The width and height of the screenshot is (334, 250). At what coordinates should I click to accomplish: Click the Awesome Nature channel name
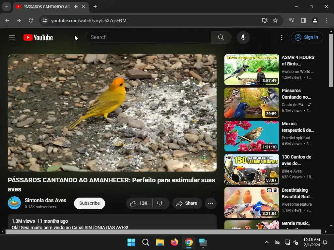297,204
